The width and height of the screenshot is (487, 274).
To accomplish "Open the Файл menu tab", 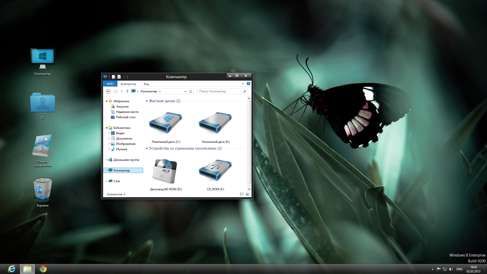I will (110, 84).
